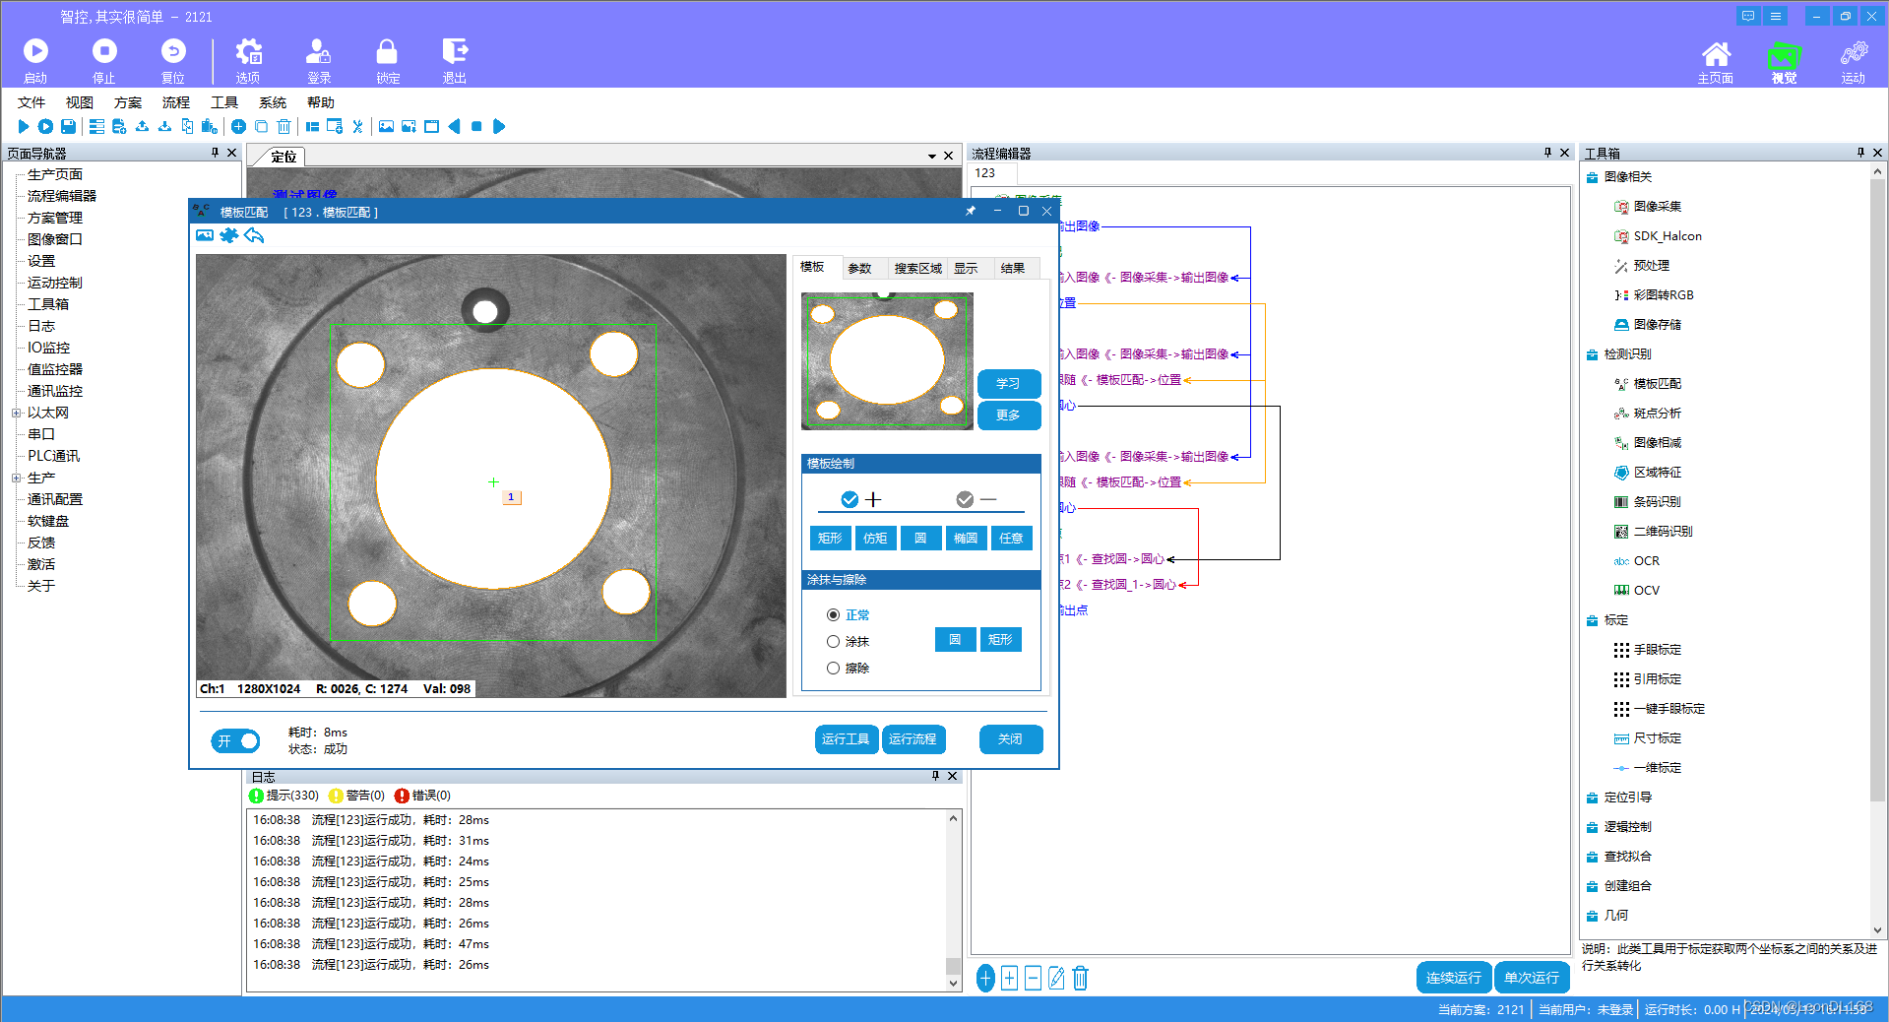Toggle the plus checkmark in 模板绘制
1889x1022 pixels.
pyautogui.click(x=850, y=499)
